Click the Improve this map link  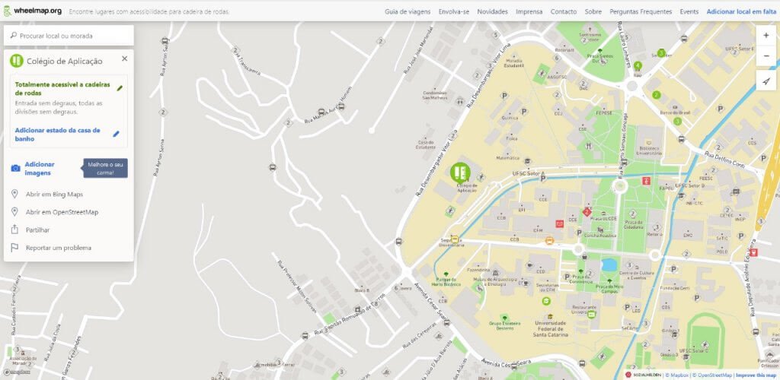756,375
